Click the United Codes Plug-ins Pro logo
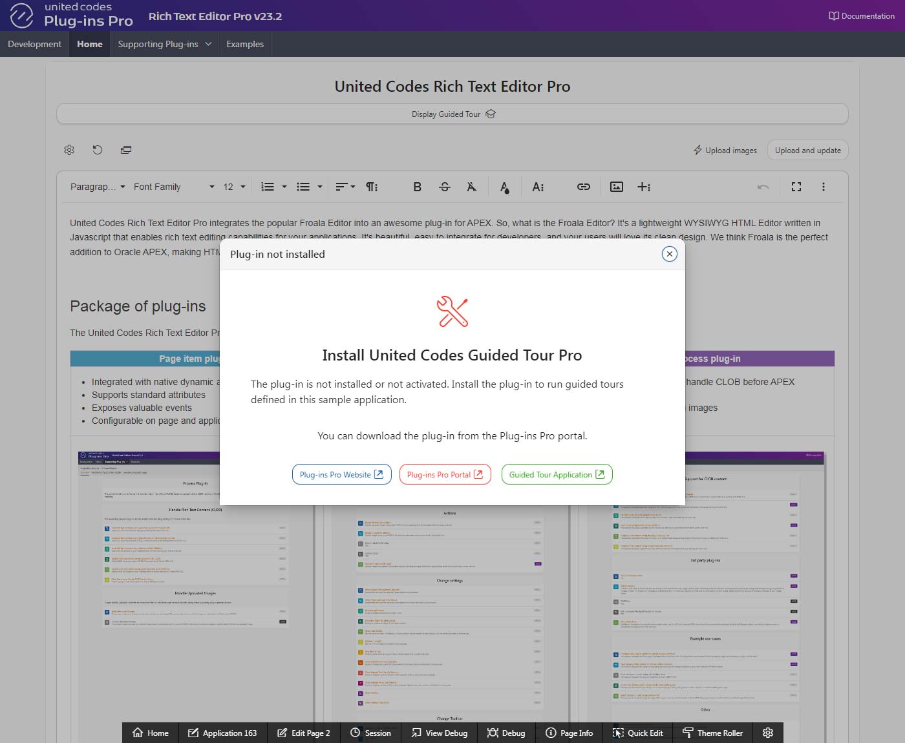 click(x=71, y=16)
